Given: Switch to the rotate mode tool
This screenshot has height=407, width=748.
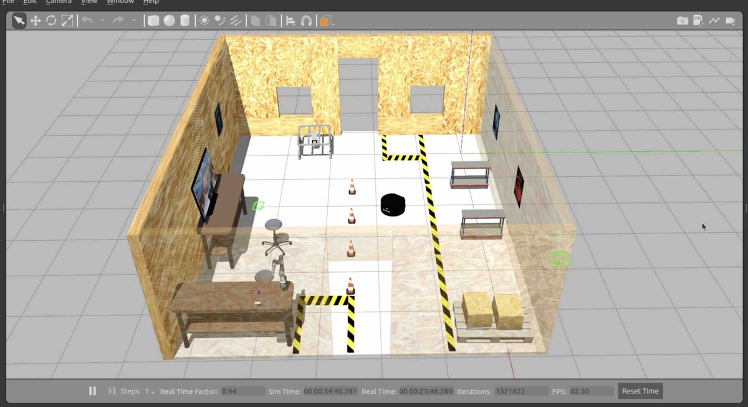Looking at the screenshot, I should coord(50,20).
